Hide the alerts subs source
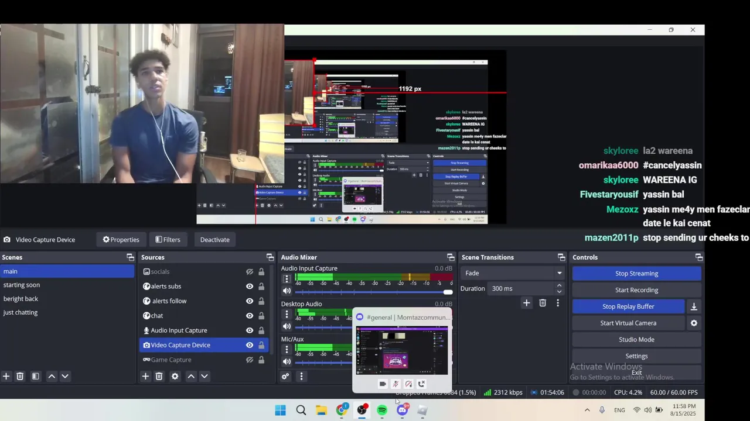This screenshot has height=421, width=750. [x=250, y=287]
